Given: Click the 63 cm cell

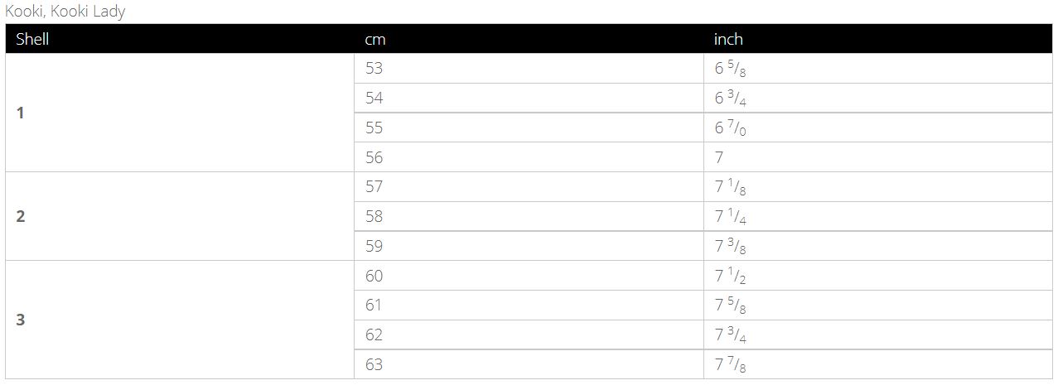Looking at the screenshot, I should pos(374,364).
